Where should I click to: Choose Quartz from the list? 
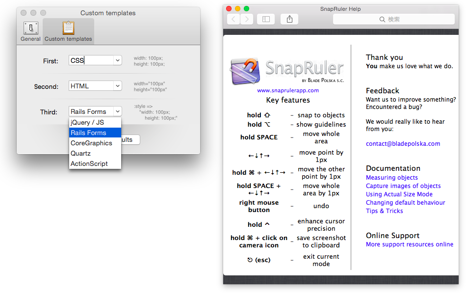pyautogui.click(x=95, y=154)
